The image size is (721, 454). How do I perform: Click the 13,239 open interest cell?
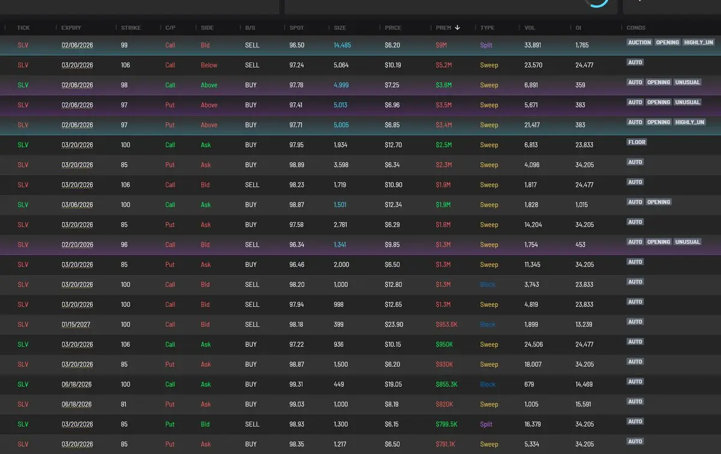pyautogui.click(x=583, y=324)
